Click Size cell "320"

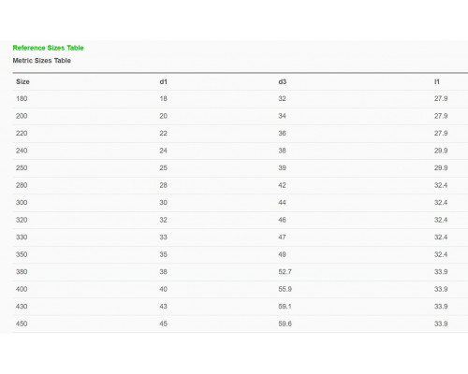[x=22, y=220]
